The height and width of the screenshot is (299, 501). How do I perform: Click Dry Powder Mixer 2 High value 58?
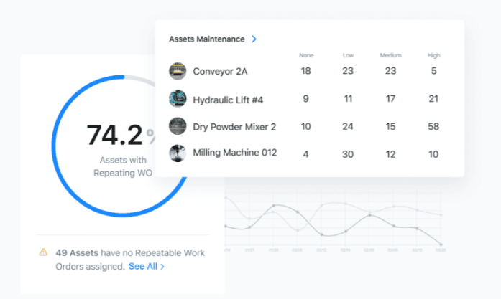click(433, 126)
